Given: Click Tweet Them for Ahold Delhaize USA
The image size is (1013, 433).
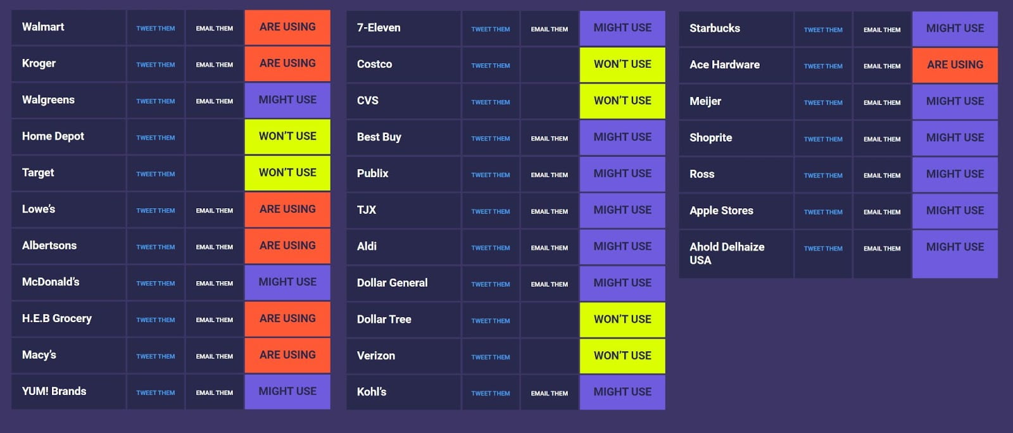Looking at the screenshot, I should click(823, 248).
